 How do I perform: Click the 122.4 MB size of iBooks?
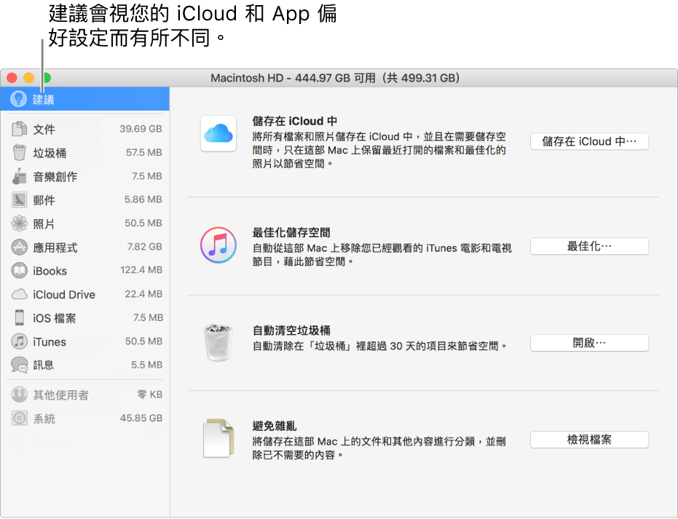(x=141, y=269)
